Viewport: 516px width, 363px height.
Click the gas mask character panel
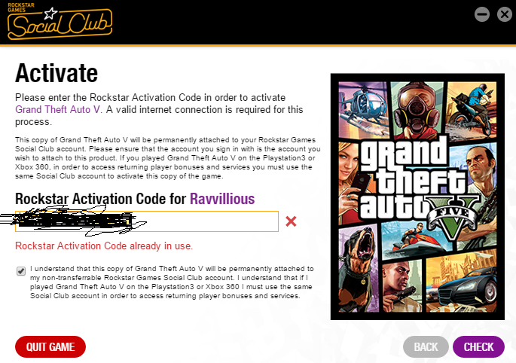(x=417, y=109)
